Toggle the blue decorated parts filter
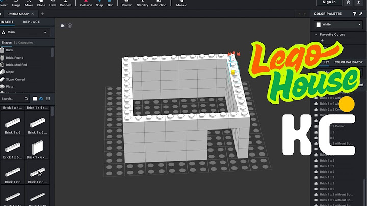The height and width of the screenshot is (206, 367). click(x=41, y=99)
